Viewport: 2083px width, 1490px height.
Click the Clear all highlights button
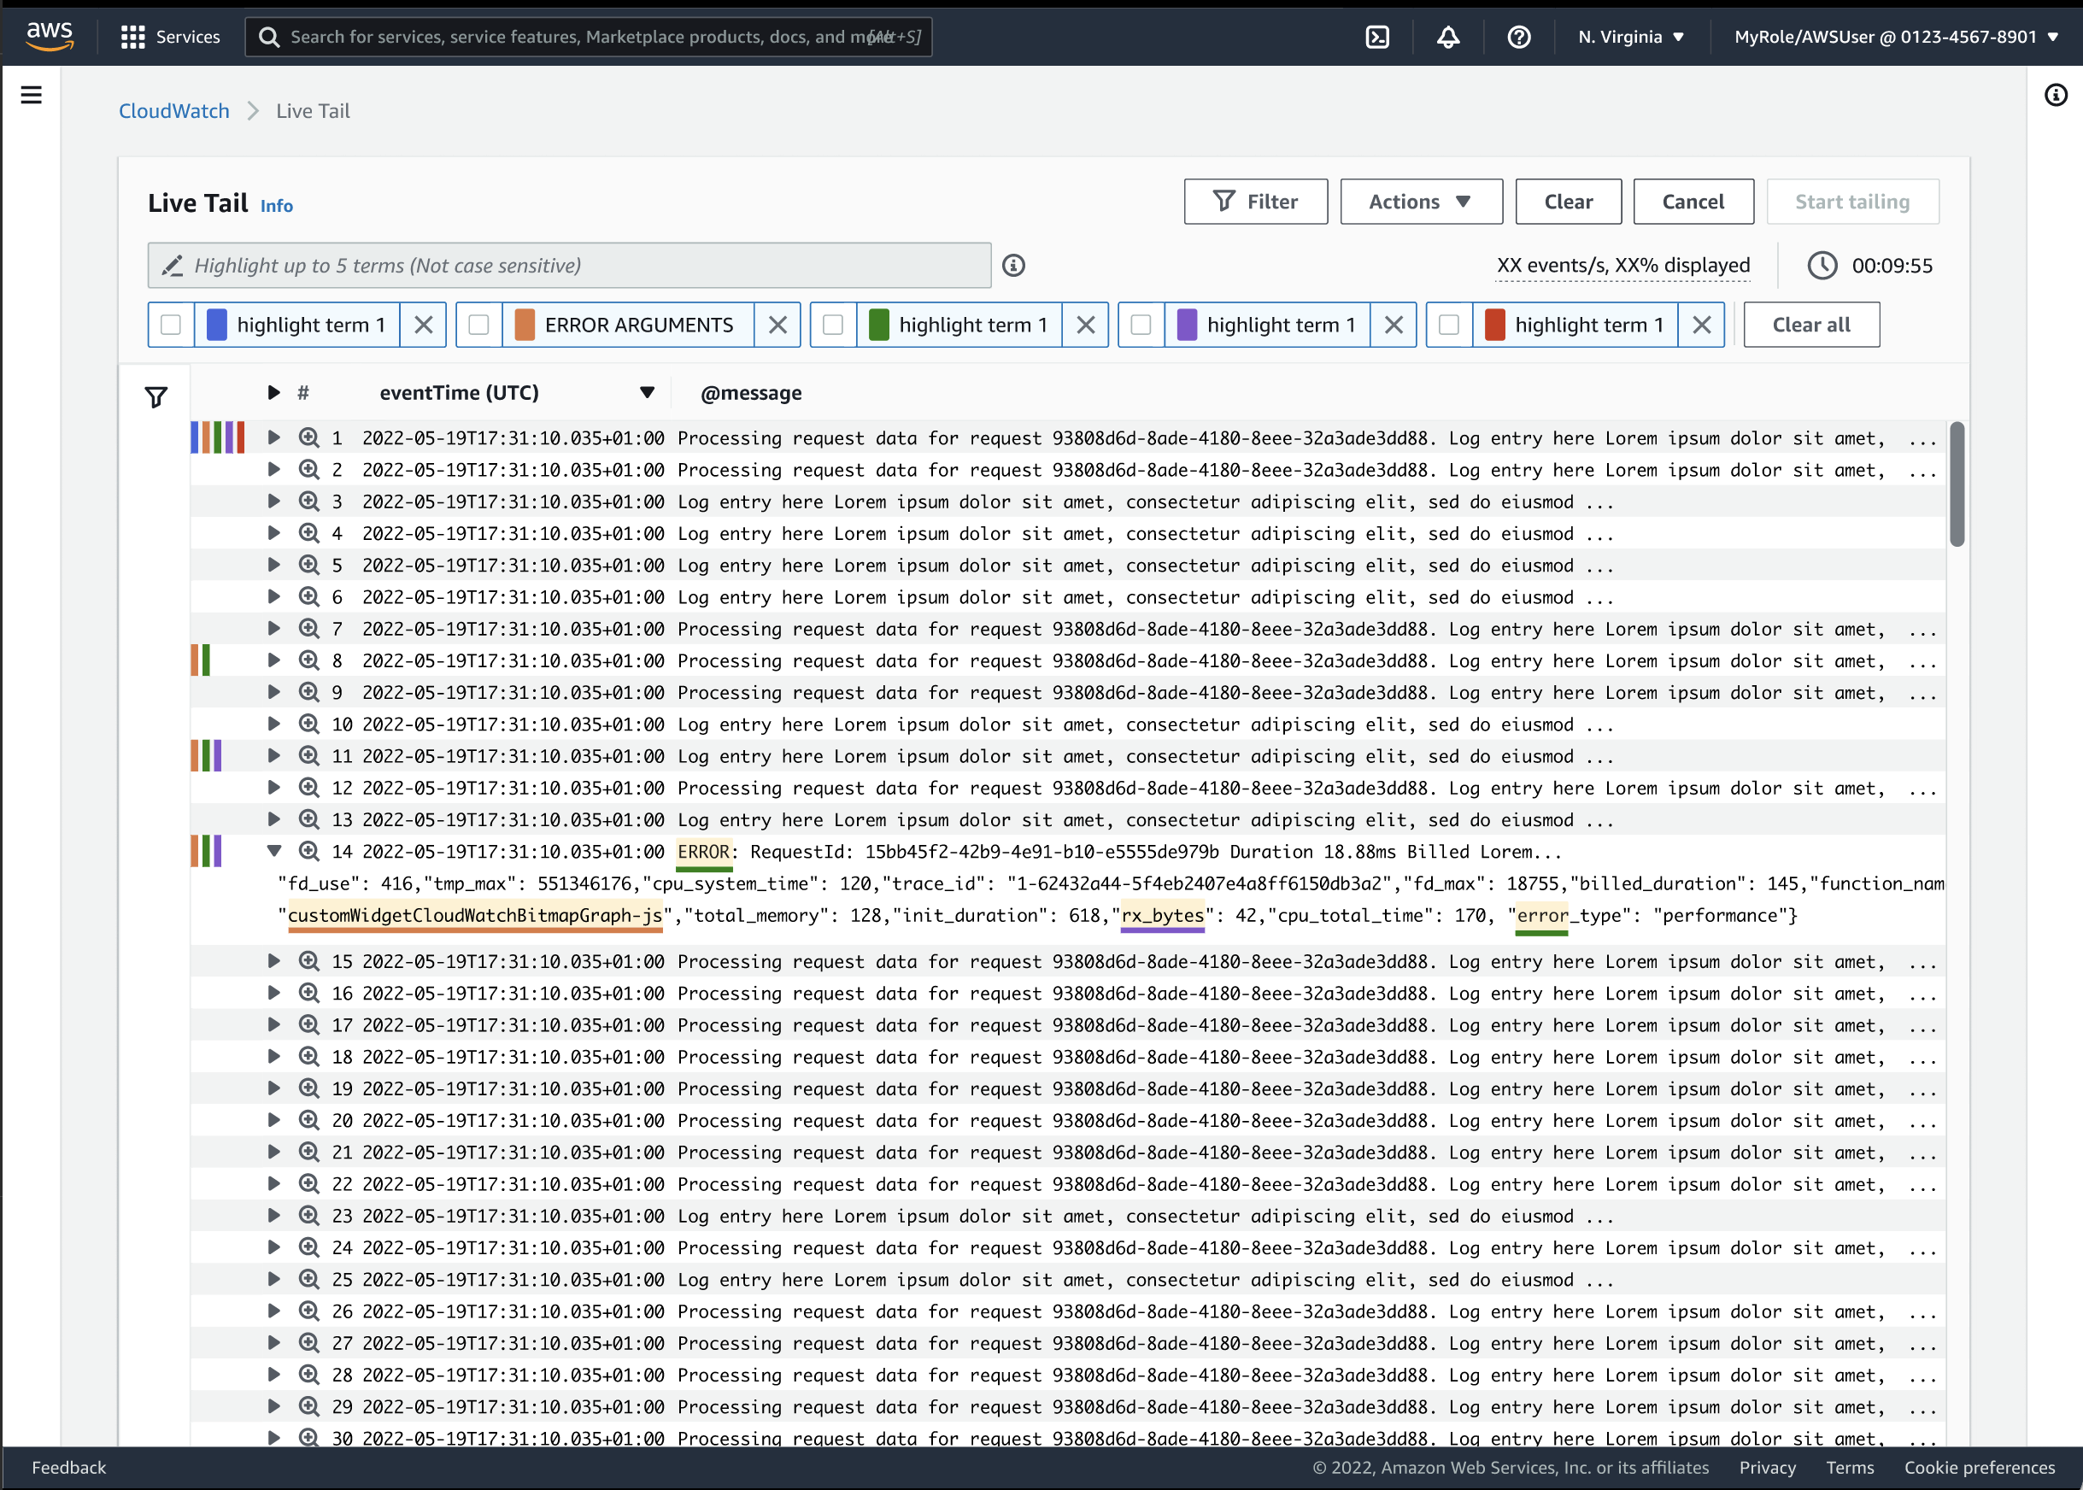pos(1811,325)
